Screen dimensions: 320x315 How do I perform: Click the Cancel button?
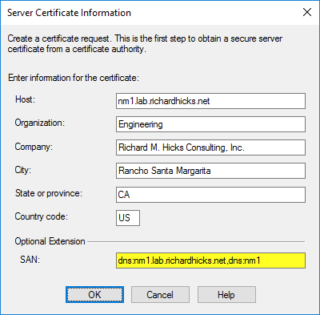click(160, 295)
